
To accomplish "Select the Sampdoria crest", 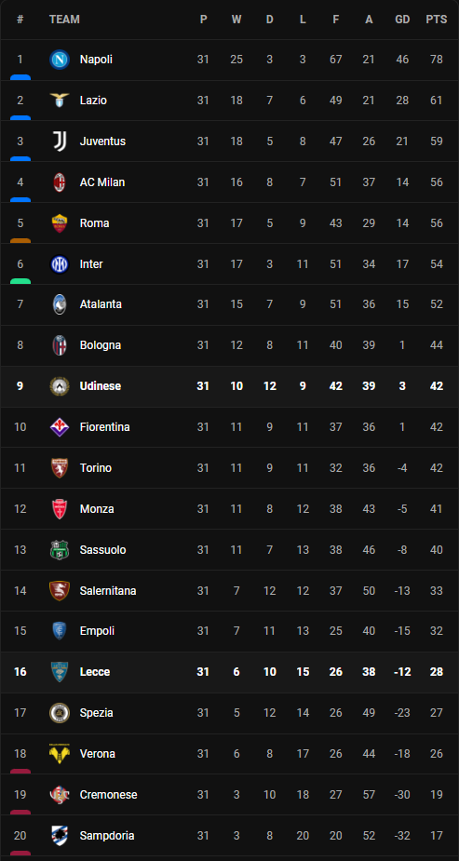I will (x=60, y=836).
